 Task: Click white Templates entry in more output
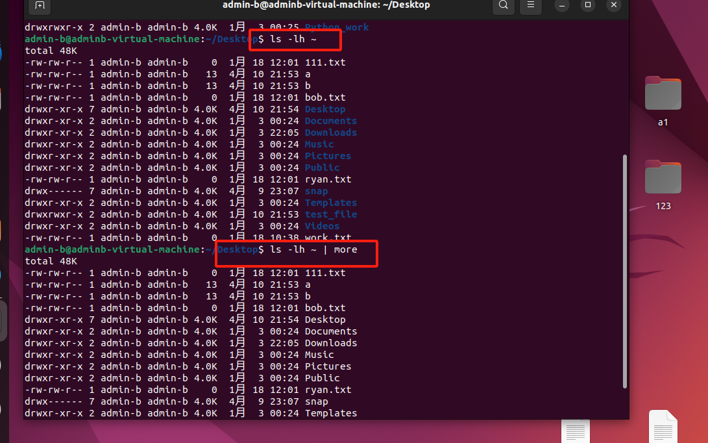click(x=330, y=414)
